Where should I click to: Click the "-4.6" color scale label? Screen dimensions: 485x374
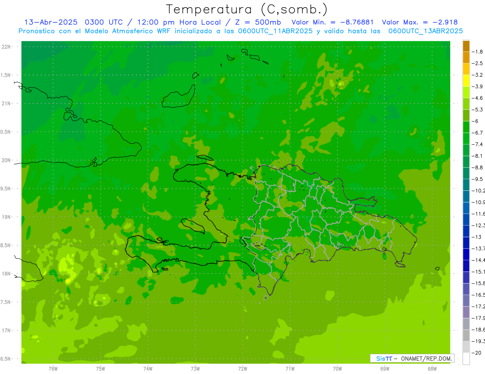pos(478,98)
